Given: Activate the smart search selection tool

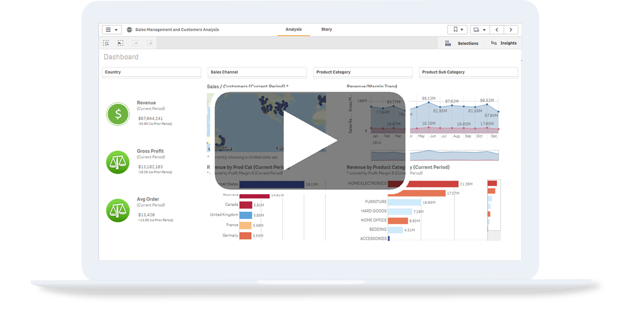Looking at the screenshot, I should click(x=106, y=43).
